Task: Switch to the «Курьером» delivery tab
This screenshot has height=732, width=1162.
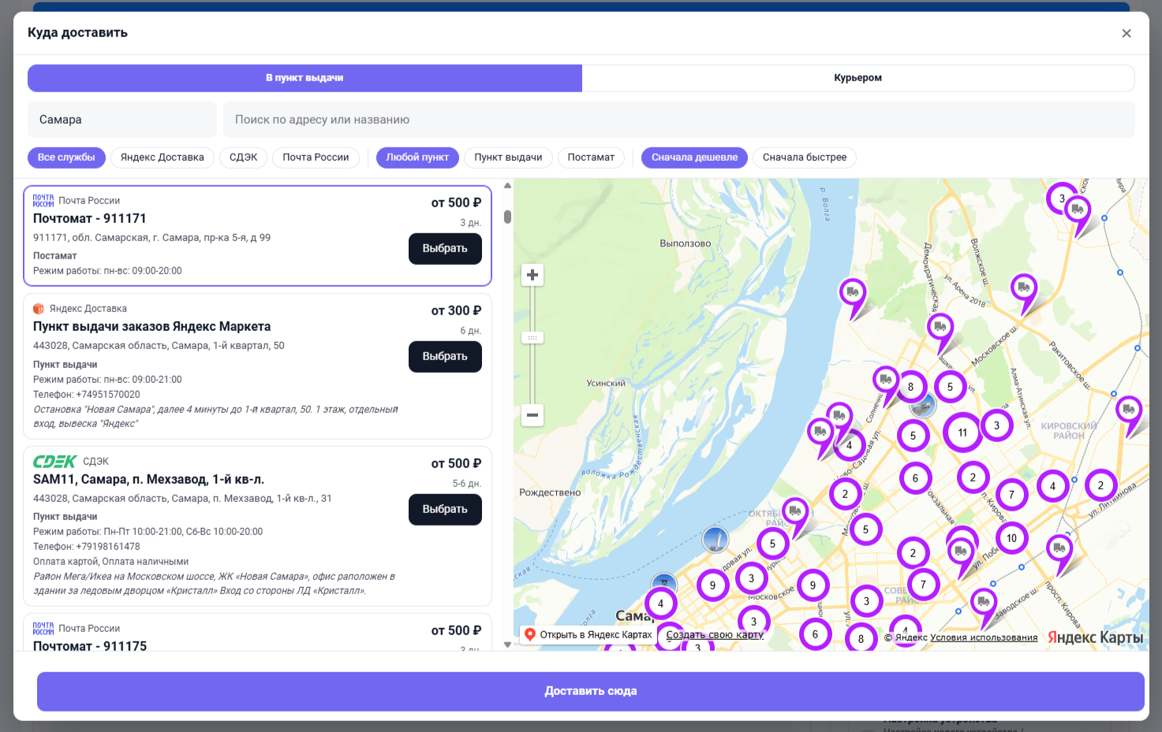Action: tap(858, 78)
